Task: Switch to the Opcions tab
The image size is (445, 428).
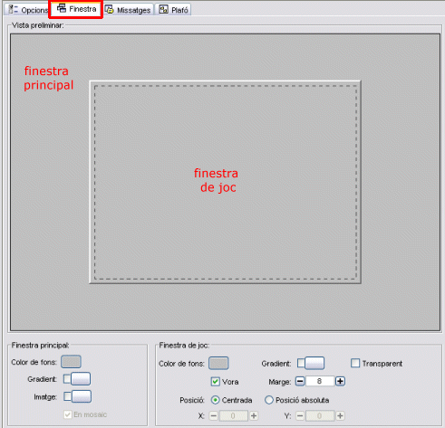Action: pos(28,10)
